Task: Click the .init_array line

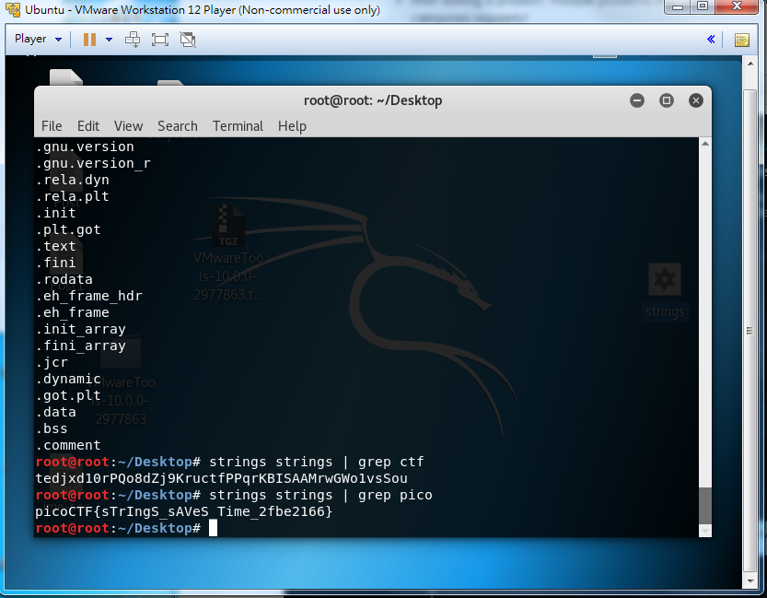Action: pyautogui.click(x=81, y=329)
